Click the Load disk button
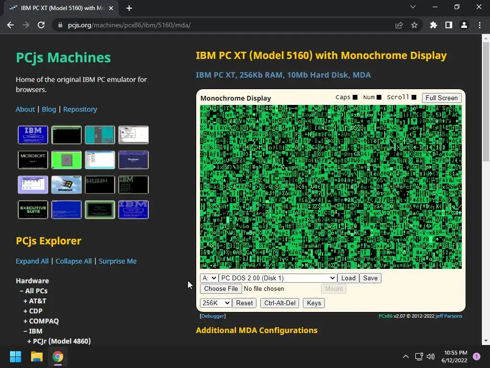Screen dimensions: 490x368 tap(348, 278)
